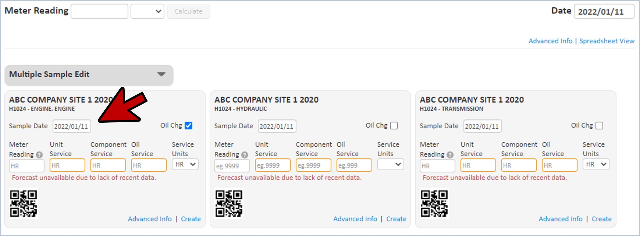
Task: Open Service Units dropdown on Hydraulic card
Action: [390, 164]
